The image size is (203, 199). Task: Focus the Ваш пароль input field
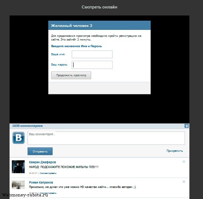92,65
